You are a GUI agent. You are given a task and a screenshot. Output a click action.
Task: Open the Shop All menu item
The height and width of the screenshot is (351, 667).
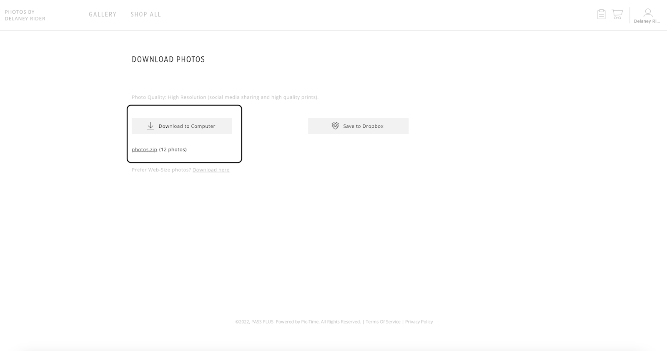coord(145,14)
